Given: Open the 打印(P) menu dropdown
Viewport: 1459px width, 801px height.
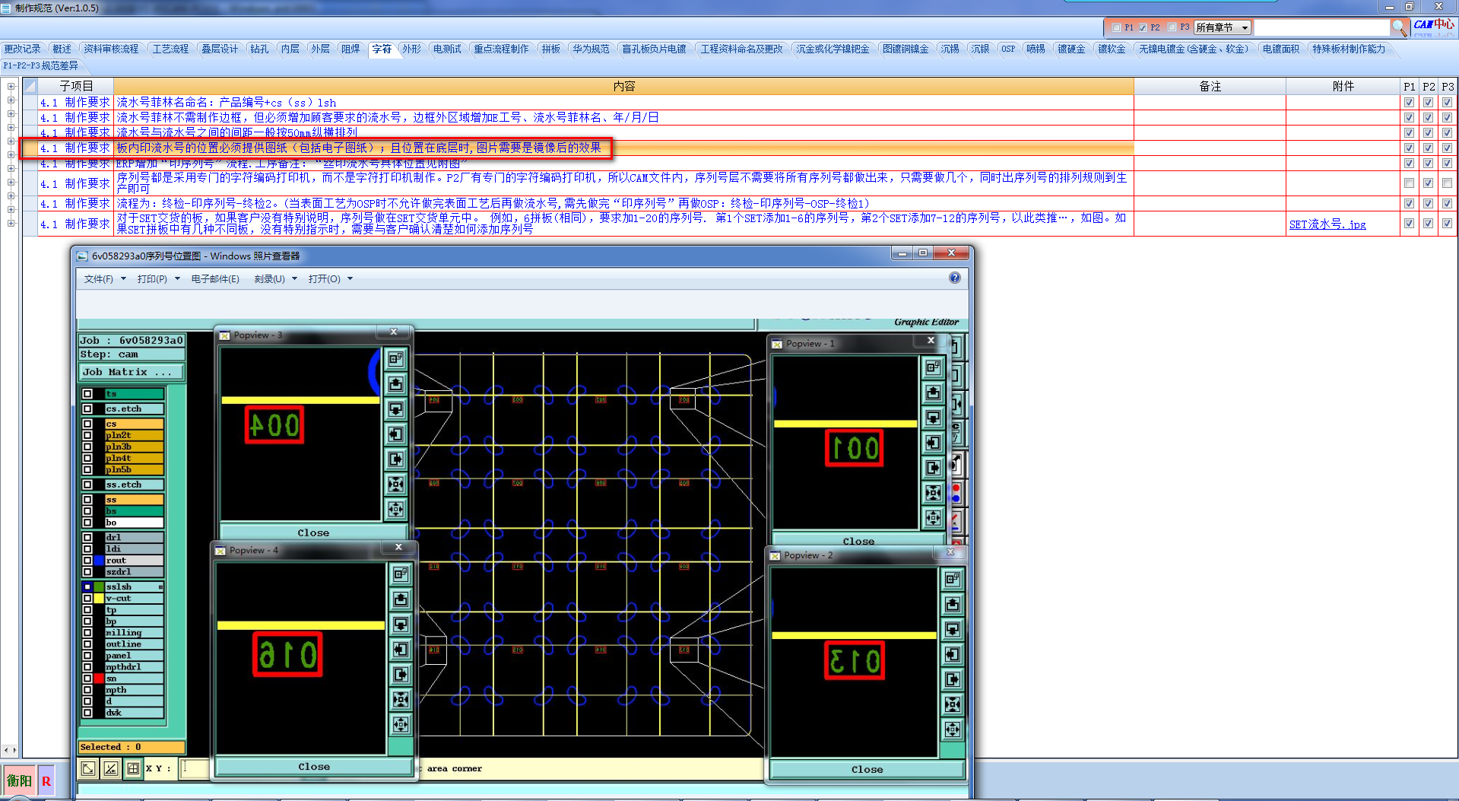Looking at the screenshot, I should pos(158,279).
